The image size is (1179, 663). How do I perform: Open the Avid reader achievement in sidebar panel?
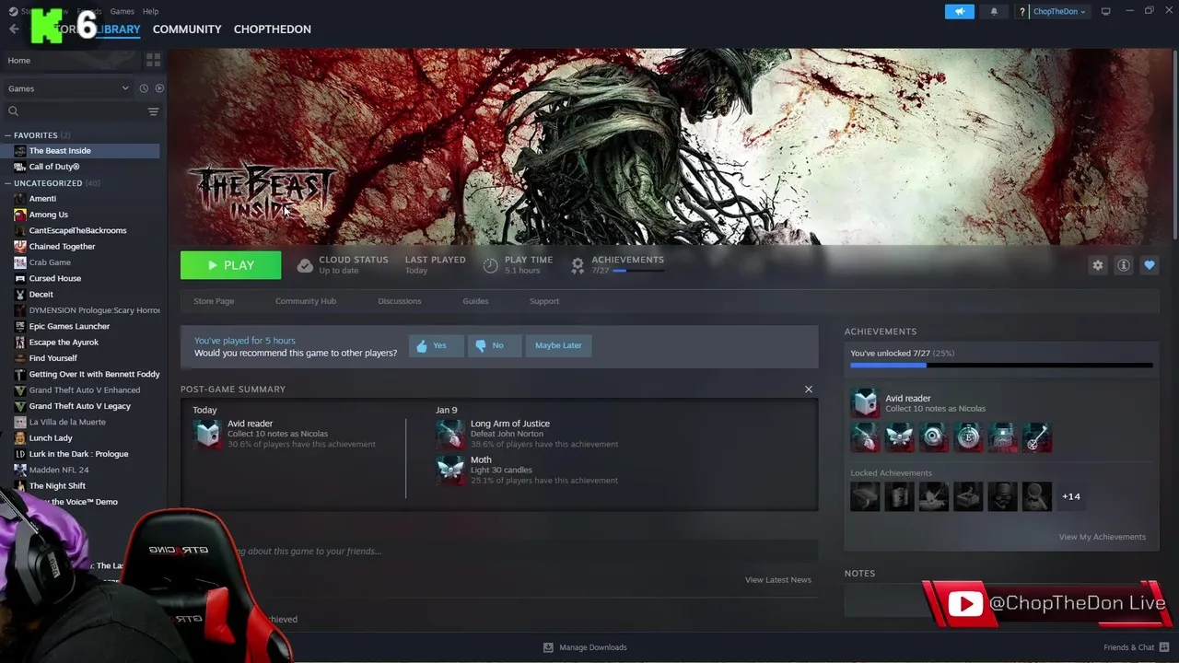865,403
